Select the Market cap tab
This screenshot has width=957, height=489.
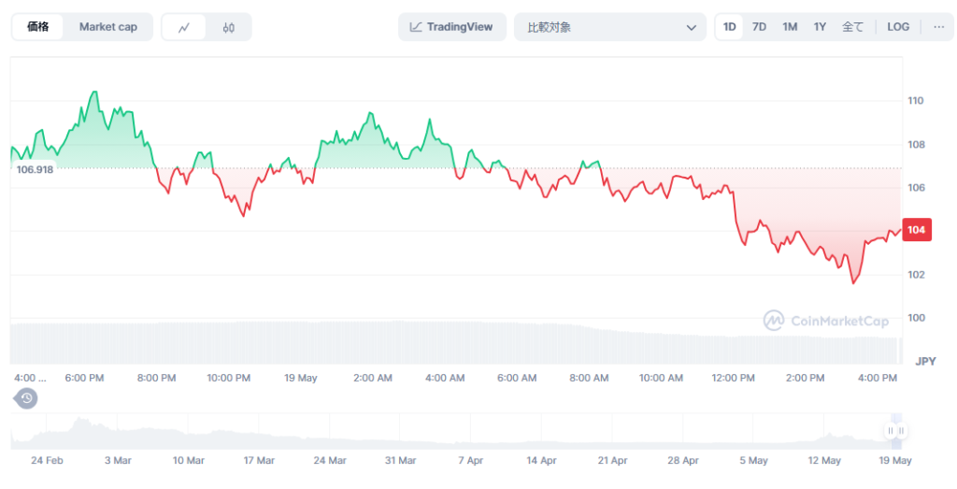click(x=107, y=27)
